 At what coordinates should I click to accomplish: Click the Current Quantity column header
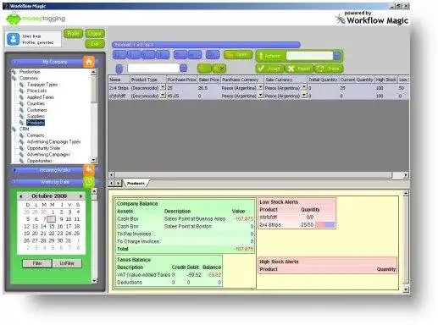(357, 80)
